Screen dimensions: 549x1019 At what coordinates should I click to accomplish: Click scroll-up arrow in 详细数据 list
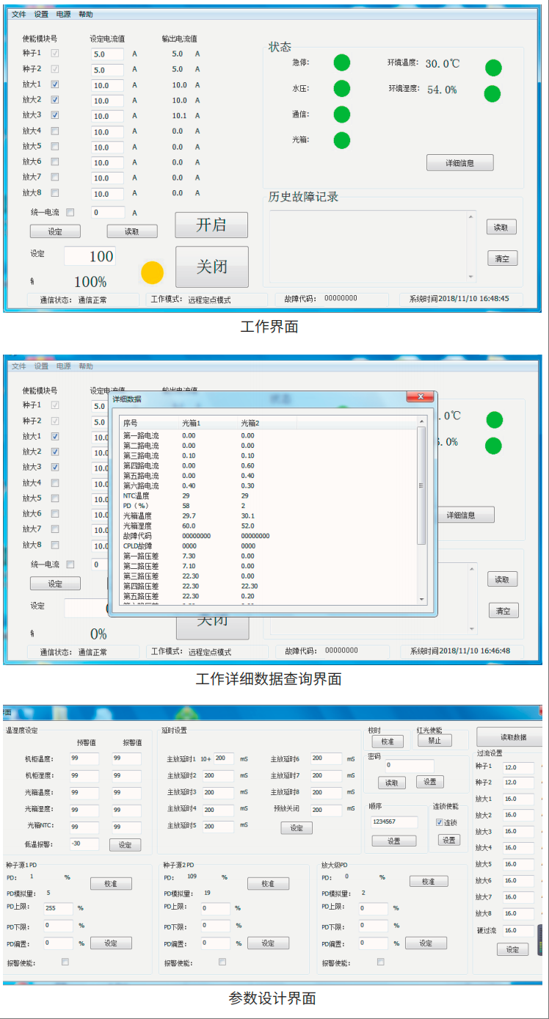coord(421,422)
